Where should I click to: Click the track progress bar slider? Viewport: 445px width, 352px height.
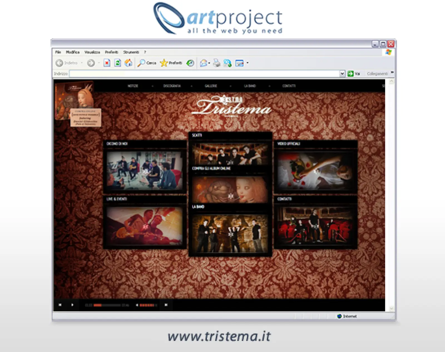point(107,305)
